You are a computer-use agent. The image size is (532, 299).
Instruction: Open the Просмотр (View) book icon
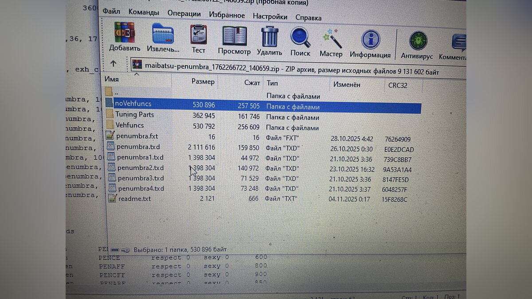click(234, 36)
